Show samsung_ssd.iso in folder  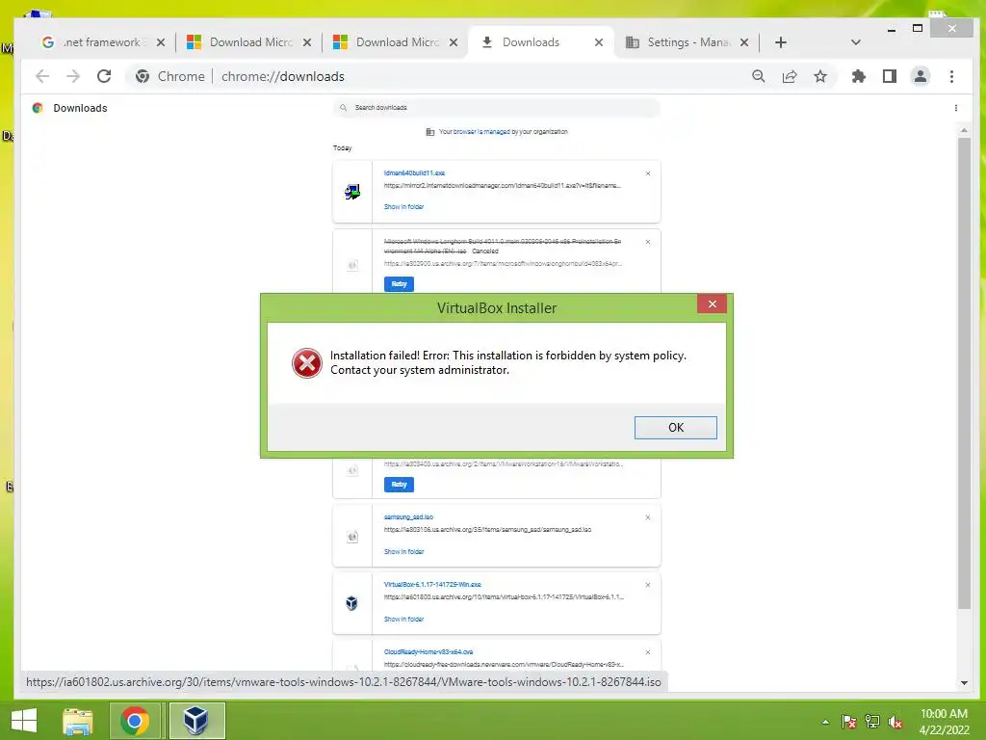(x=403, y=552)
